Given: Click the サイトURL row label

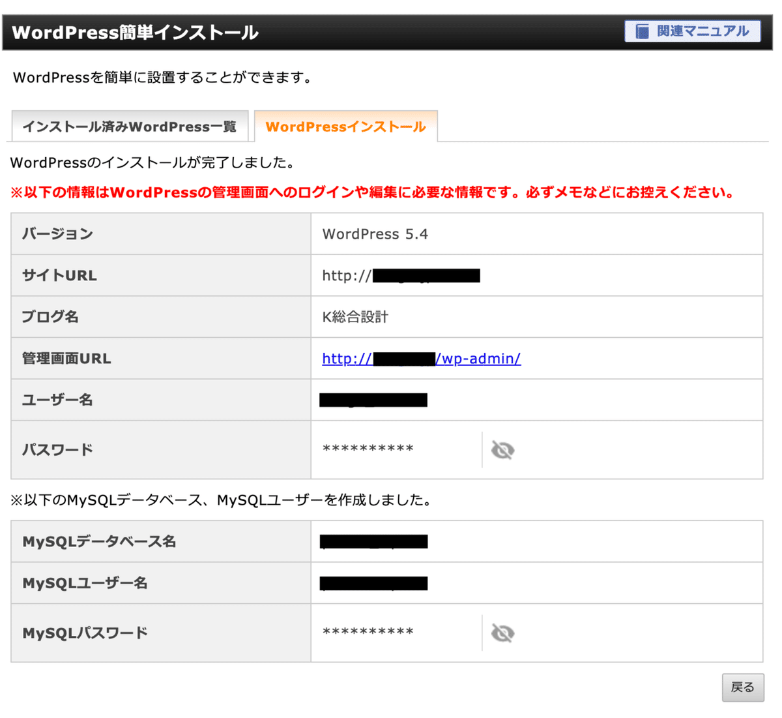Looking at the screenshot, I should [x=59, y=275].
